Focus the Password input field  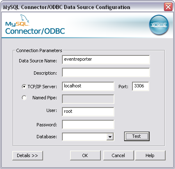tap(88, 124)
